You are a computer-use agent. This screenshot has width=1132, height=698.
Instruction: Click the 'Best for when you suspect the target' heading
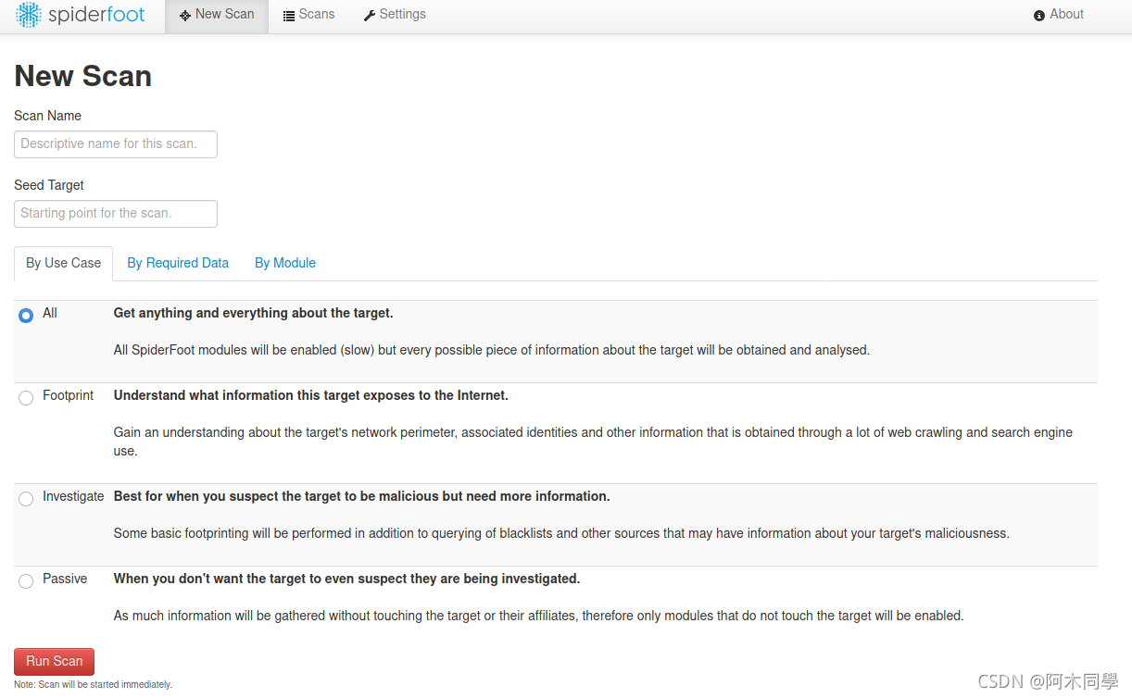(361, 496)
